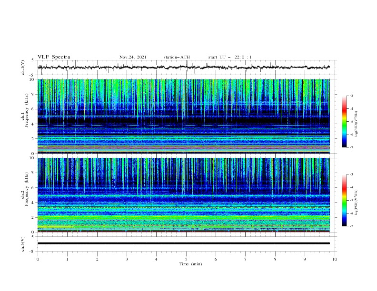This screenshot has height=291, width=377.
Task: Click the ch.1 'Frequency (kHz)' axis label
Action: tap(27, 109)
